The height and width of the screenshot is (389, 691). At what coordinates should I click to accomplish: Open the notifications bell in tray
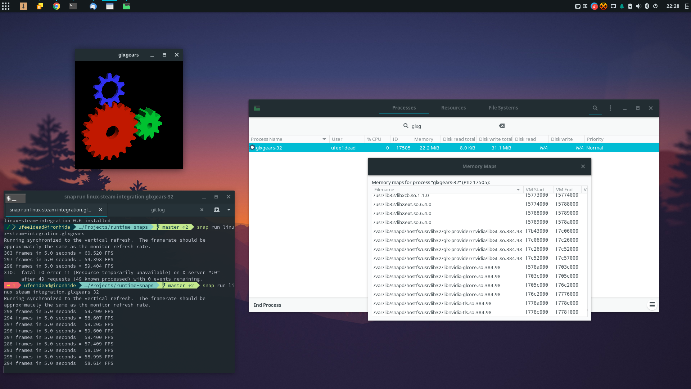pyautogui.click(x=622, y=6)
